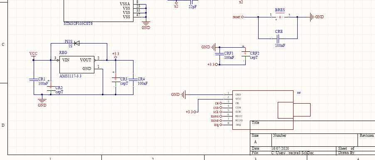Select the GND symbol right of BRES

[317, 17]
